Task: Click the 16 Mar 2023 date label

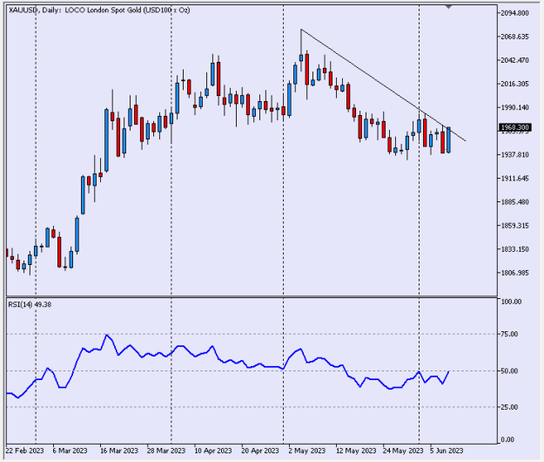Action: [x=119, y=451]
